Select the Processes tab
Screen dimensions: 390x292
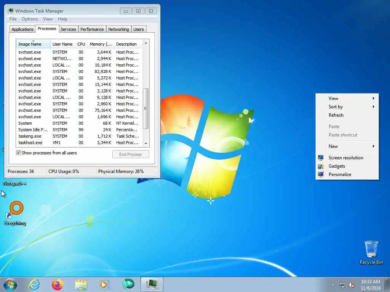pyautogui.click(x=47, y=29)
